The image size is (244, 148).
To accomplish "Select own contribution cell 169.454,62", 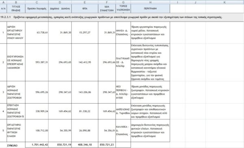I will click(x=107, y=111).
